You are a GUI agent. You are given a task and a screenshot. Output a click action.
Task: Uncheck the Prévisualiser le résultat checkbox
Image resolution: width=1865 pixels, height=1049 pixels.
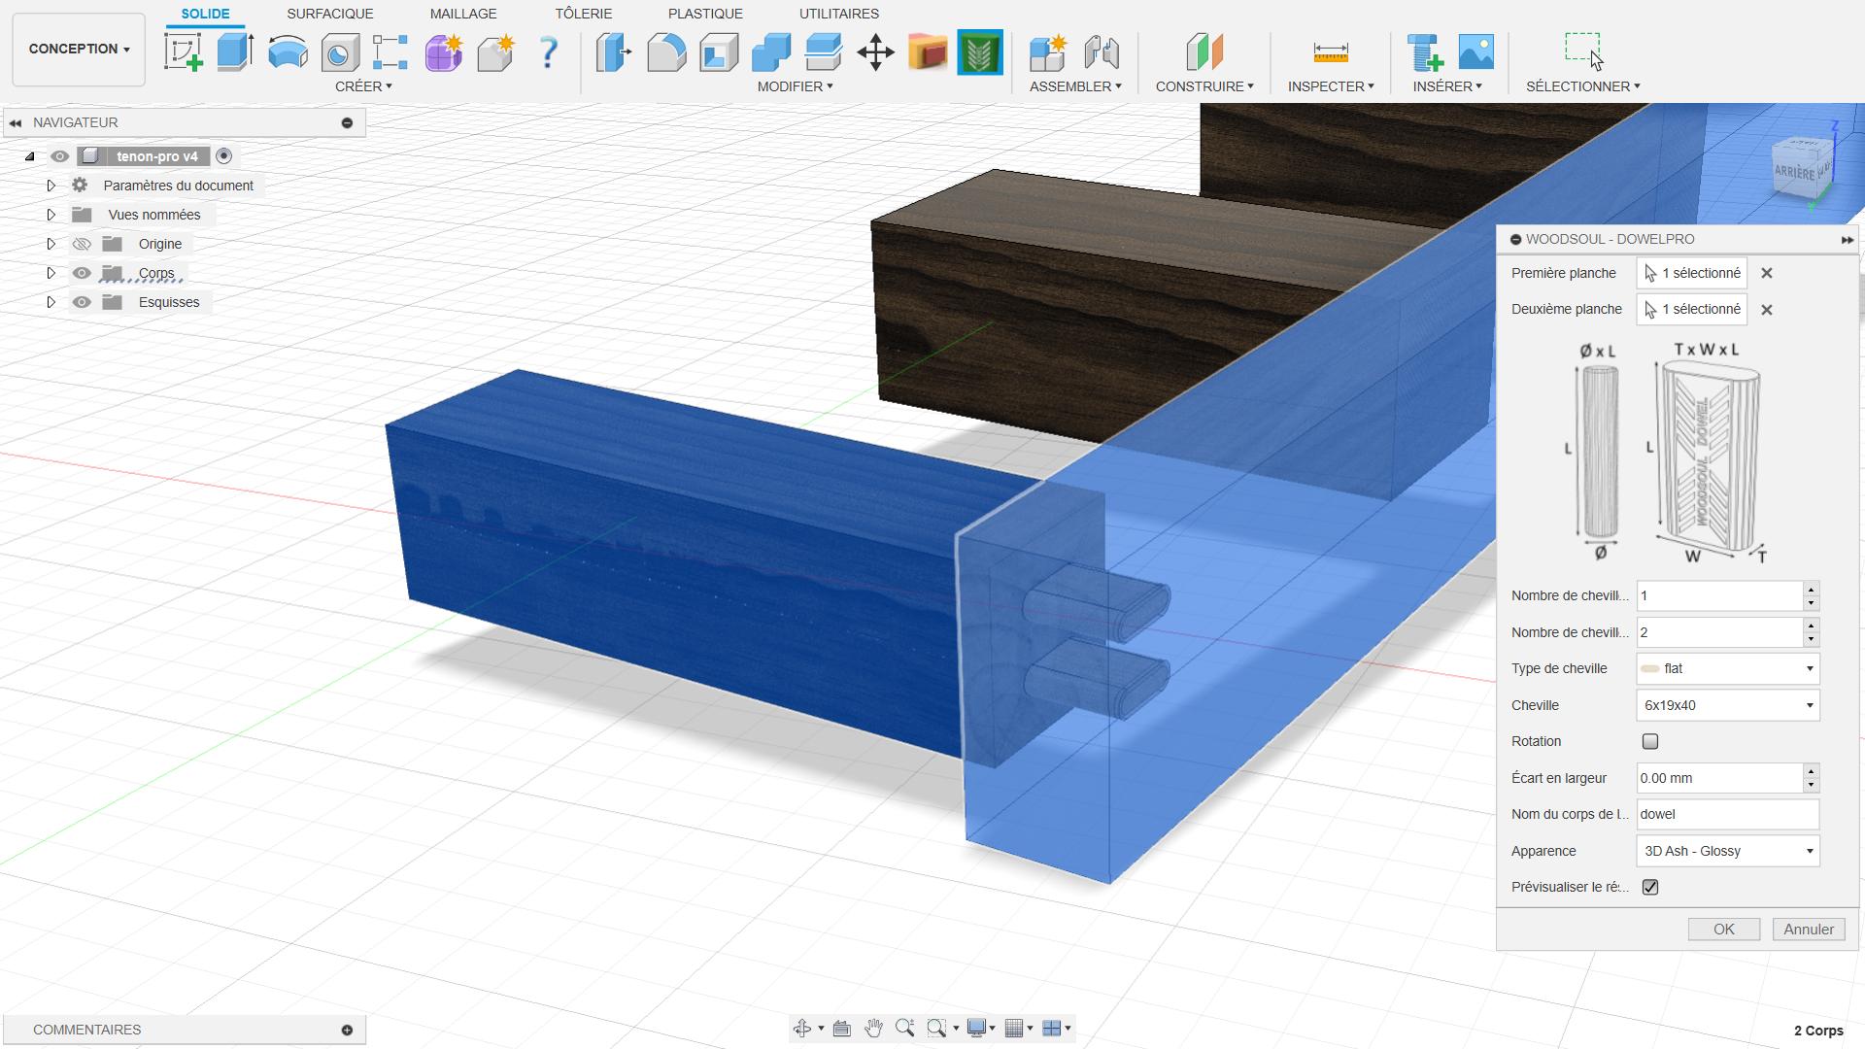coord(1649,887)
